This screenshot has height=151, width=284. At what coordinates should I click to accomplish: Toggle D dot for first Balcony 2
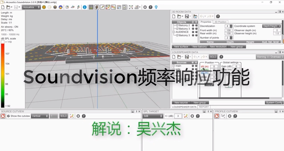pos(193,25)
